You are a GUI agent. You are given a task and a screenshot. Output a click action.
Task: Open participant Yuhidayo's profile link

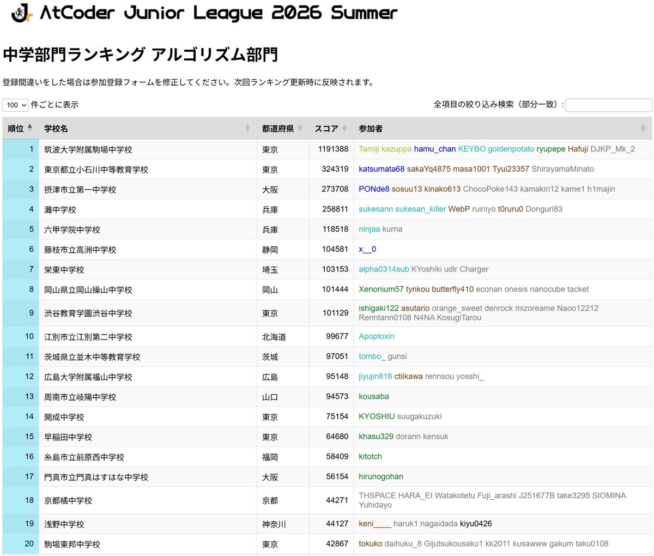(x=375, y=505)
